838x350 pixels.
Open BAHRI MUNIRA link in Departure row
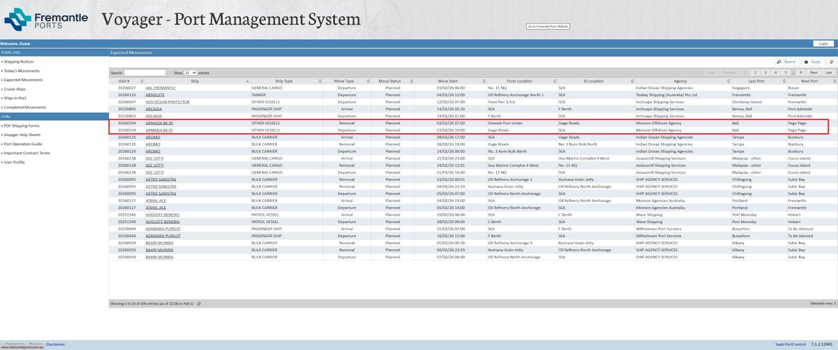tap(159, 257)
